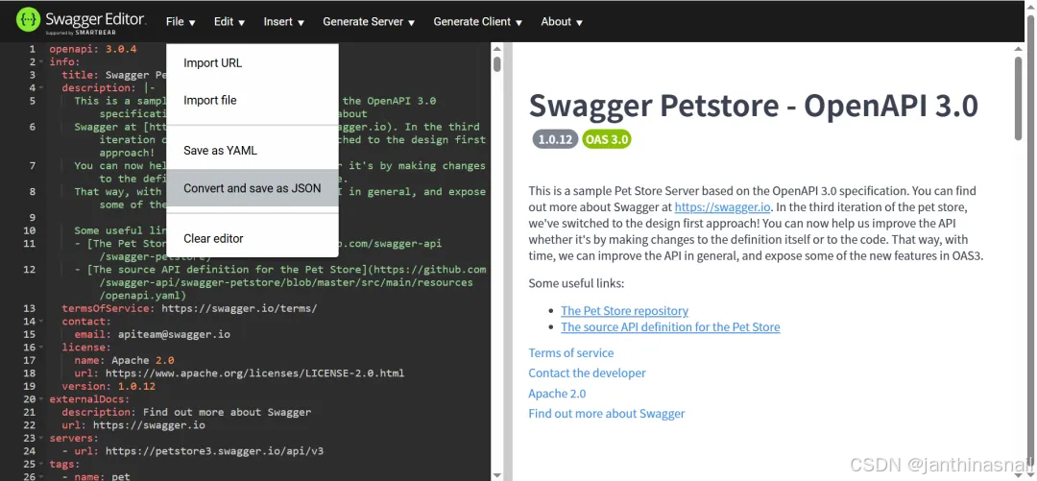Open the https://swagger.io link in preview
This screenshot has height=481, width=1037.
point(722,207)
